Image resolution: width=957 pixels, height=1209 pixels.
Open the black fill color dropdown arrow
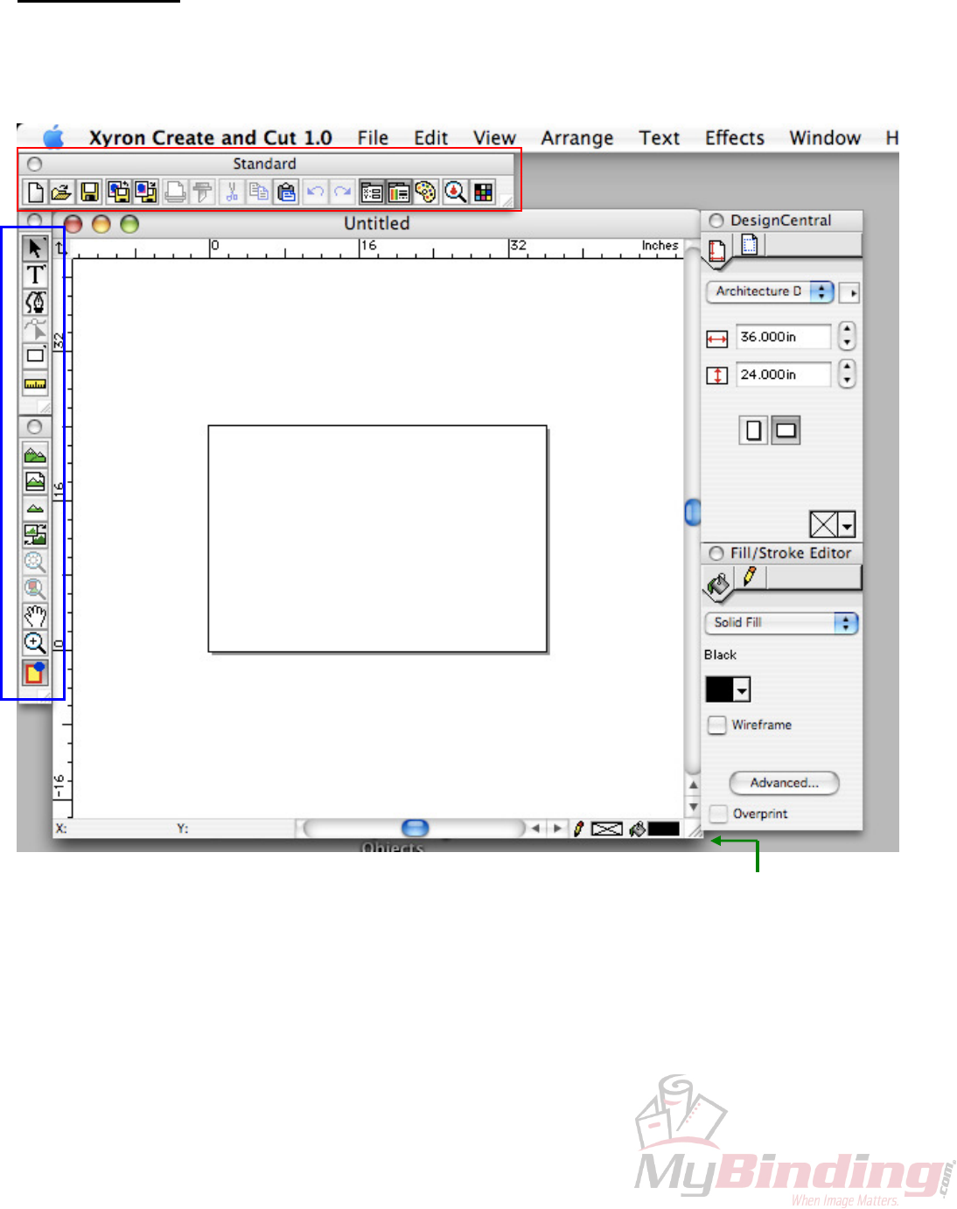742,690
